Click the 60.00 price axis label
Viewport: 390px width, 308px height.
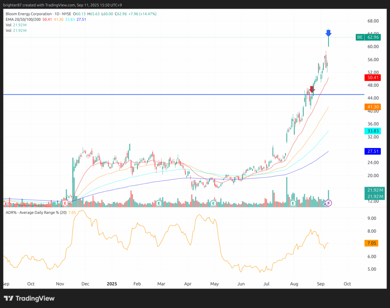(x=373, y=47)
